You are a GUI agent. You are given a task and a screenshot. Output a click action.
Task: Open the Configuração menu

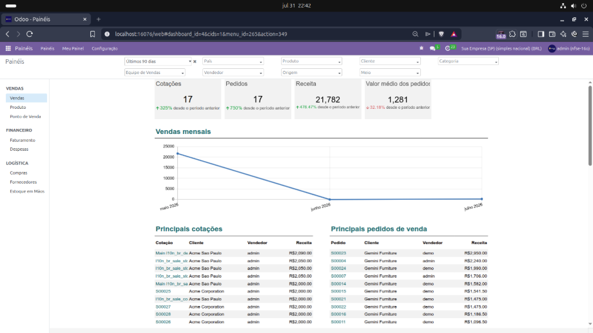pos(105,48)
